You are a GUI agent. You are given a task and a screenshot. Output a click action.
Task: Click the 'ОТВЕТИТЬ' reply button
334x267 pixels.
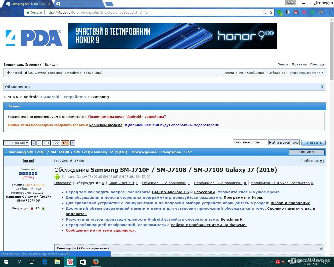point(313,143)
